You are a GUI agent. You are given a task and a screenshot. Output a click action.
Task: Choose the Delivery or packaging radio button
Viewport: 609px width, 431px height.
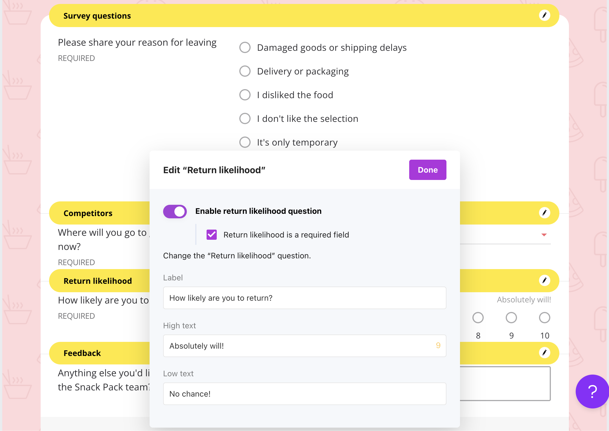(x=245, y=71)
